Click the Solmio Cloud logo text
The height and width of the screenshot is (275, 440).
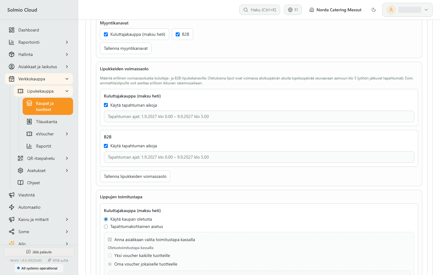pos(22,10)
